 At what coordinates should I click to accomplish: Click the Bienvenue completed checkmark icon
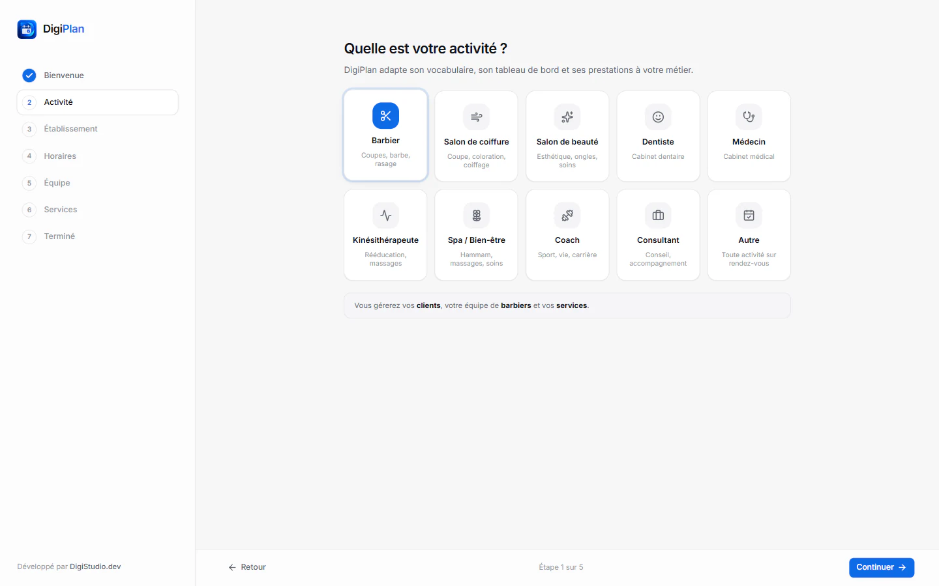click(29, 76)
